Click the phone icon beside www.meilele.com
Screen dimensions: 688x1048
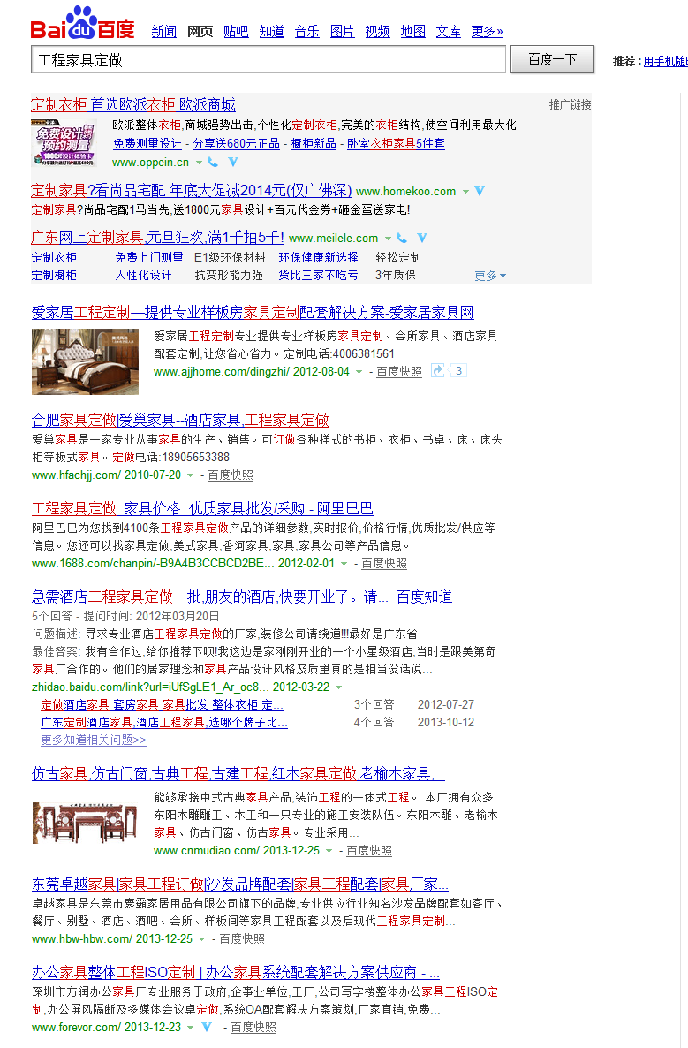402,239
